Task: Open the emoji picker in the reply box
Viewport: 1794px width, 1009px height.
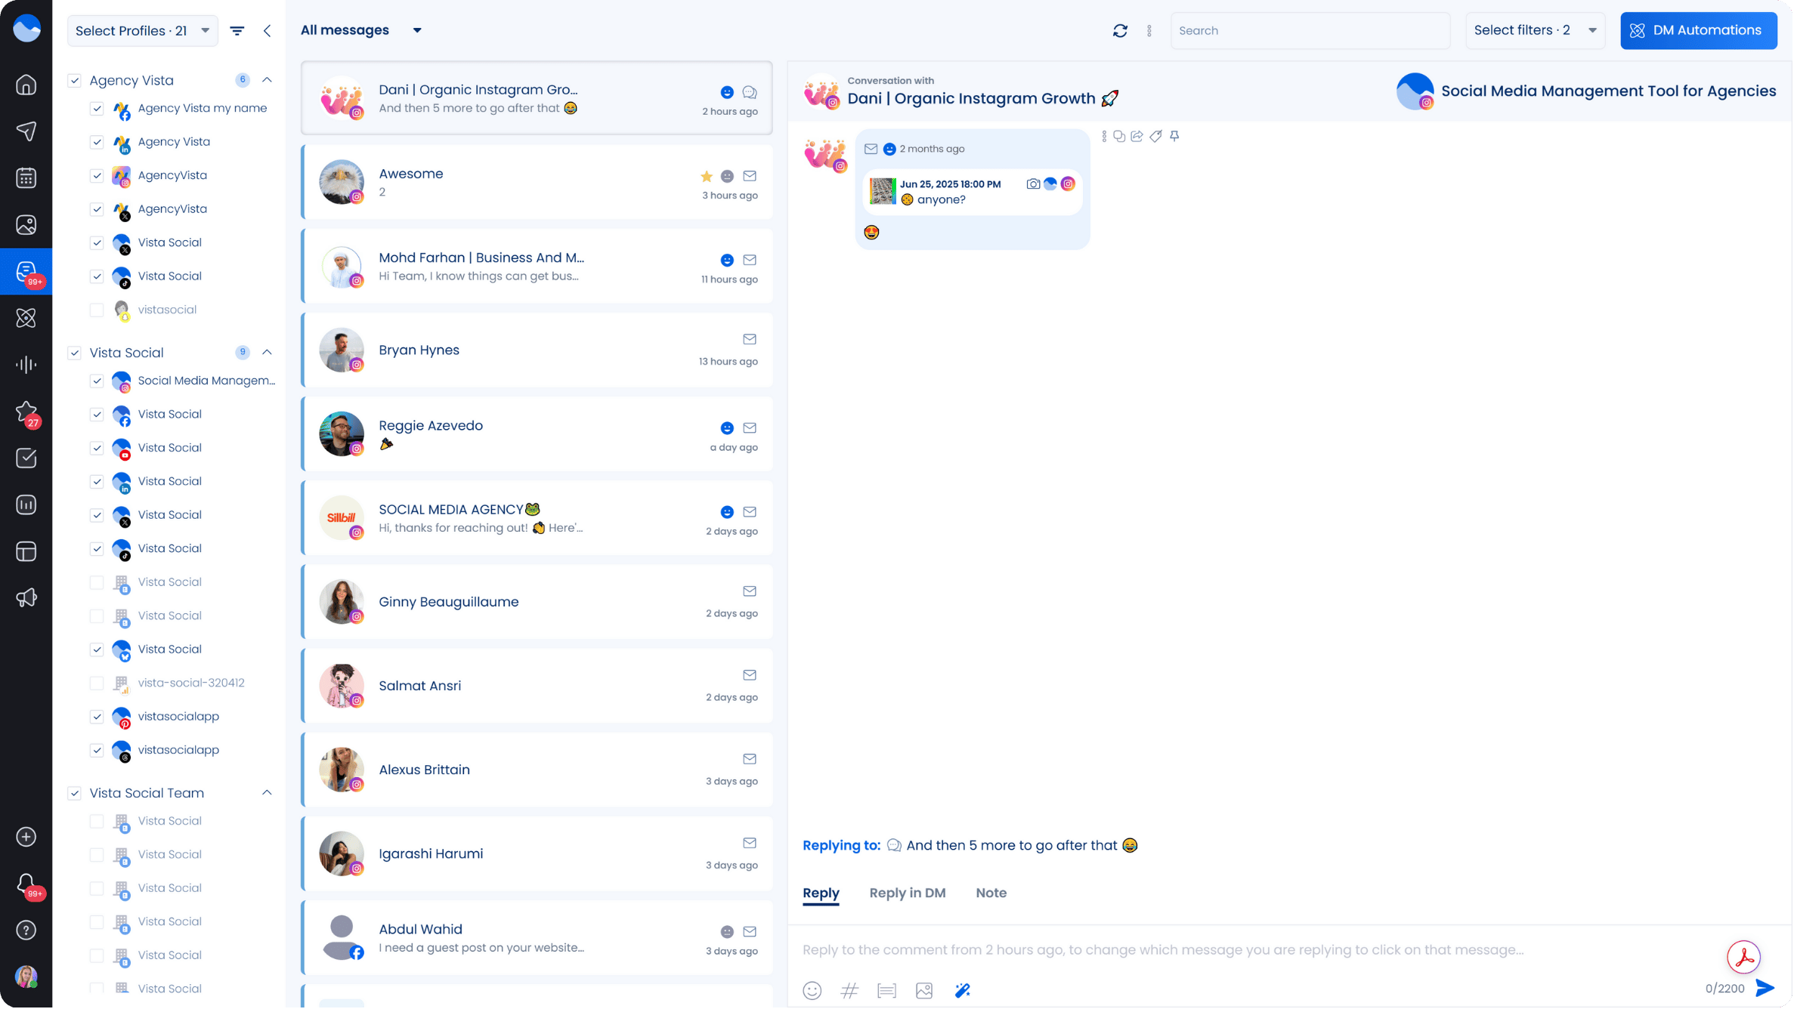Action: tap(812, 990)
